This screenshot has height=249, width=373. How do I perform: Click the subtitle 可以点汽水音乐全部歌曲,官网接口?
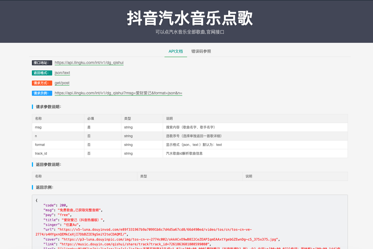click(190, 32)
